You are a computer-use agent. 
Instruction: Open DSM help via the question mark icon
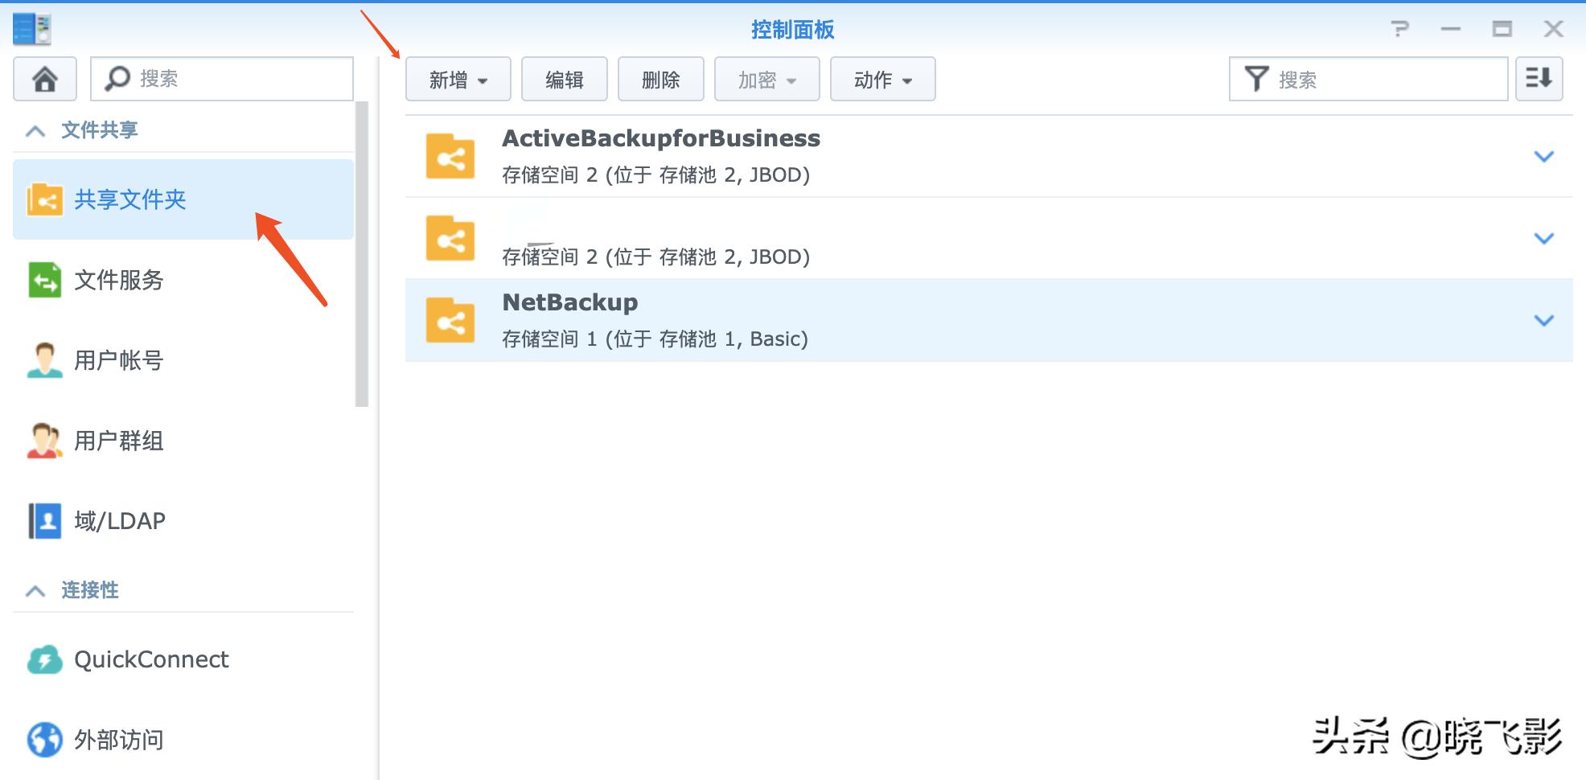pyautogui.click(x=1401, y=29)
